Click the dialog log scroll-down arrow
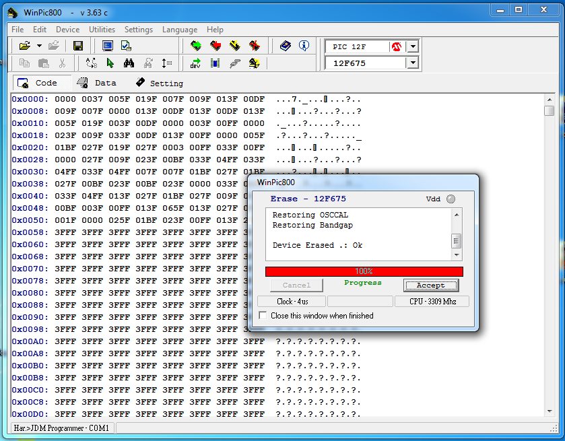The width and height of the screenshot is (565, 441). coord(457,255)
